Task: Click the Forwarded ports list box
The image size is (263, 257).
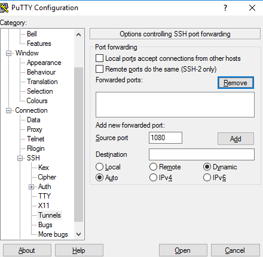Action: pyautogui.click(x=175, y=104)
